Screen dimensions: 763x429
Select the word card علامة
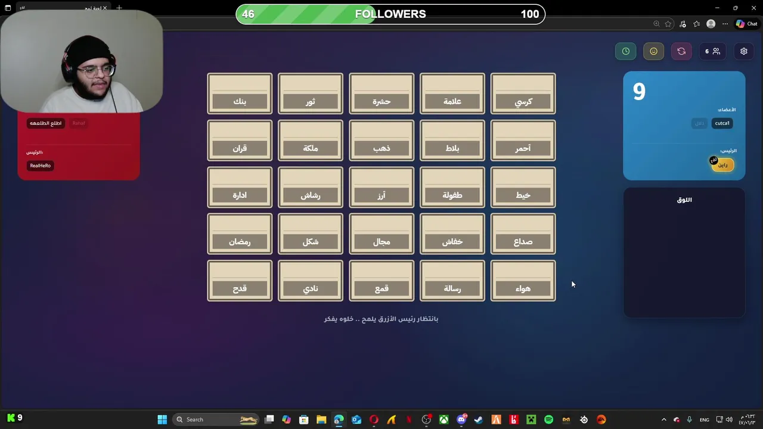[452, 94]
